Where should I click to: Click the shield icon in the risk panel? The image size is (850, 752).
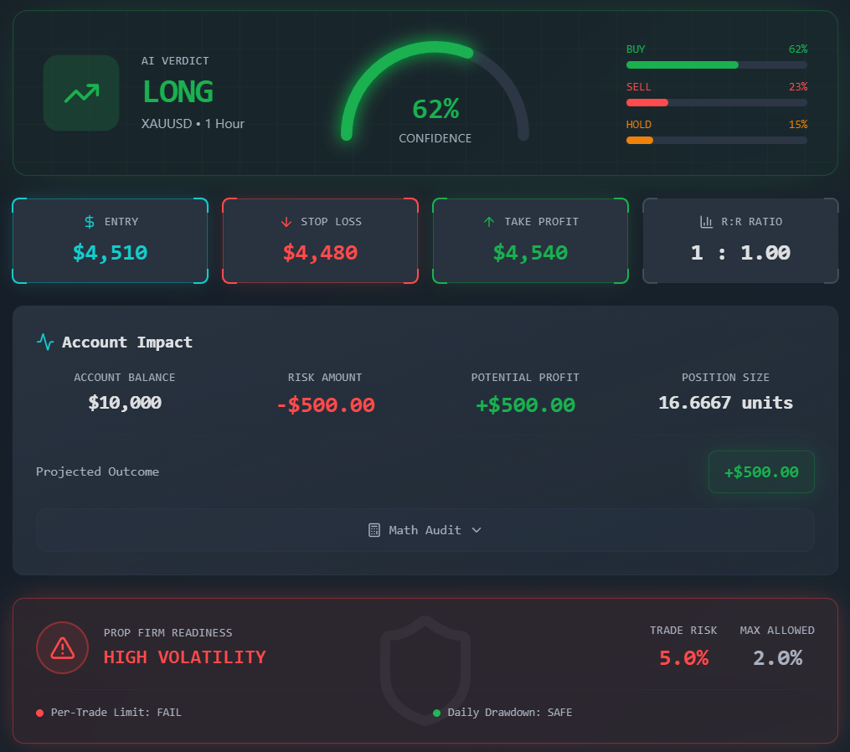[425, 668]
